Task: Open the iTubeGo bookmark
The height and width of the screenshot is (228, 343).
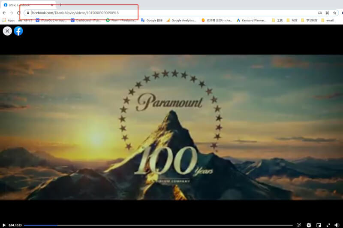Action: click(51, 20)
